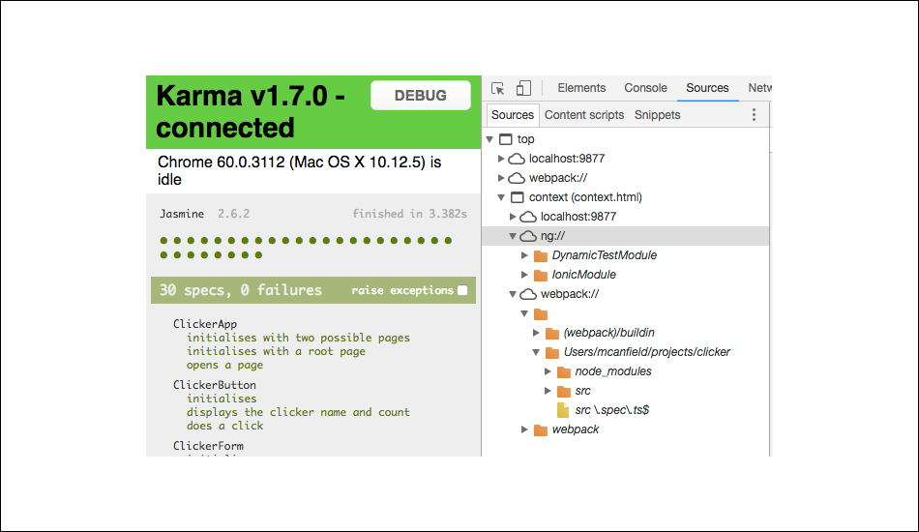Expand the src folder arrow
The image size is (919, 532).
(x=548, y=391)
